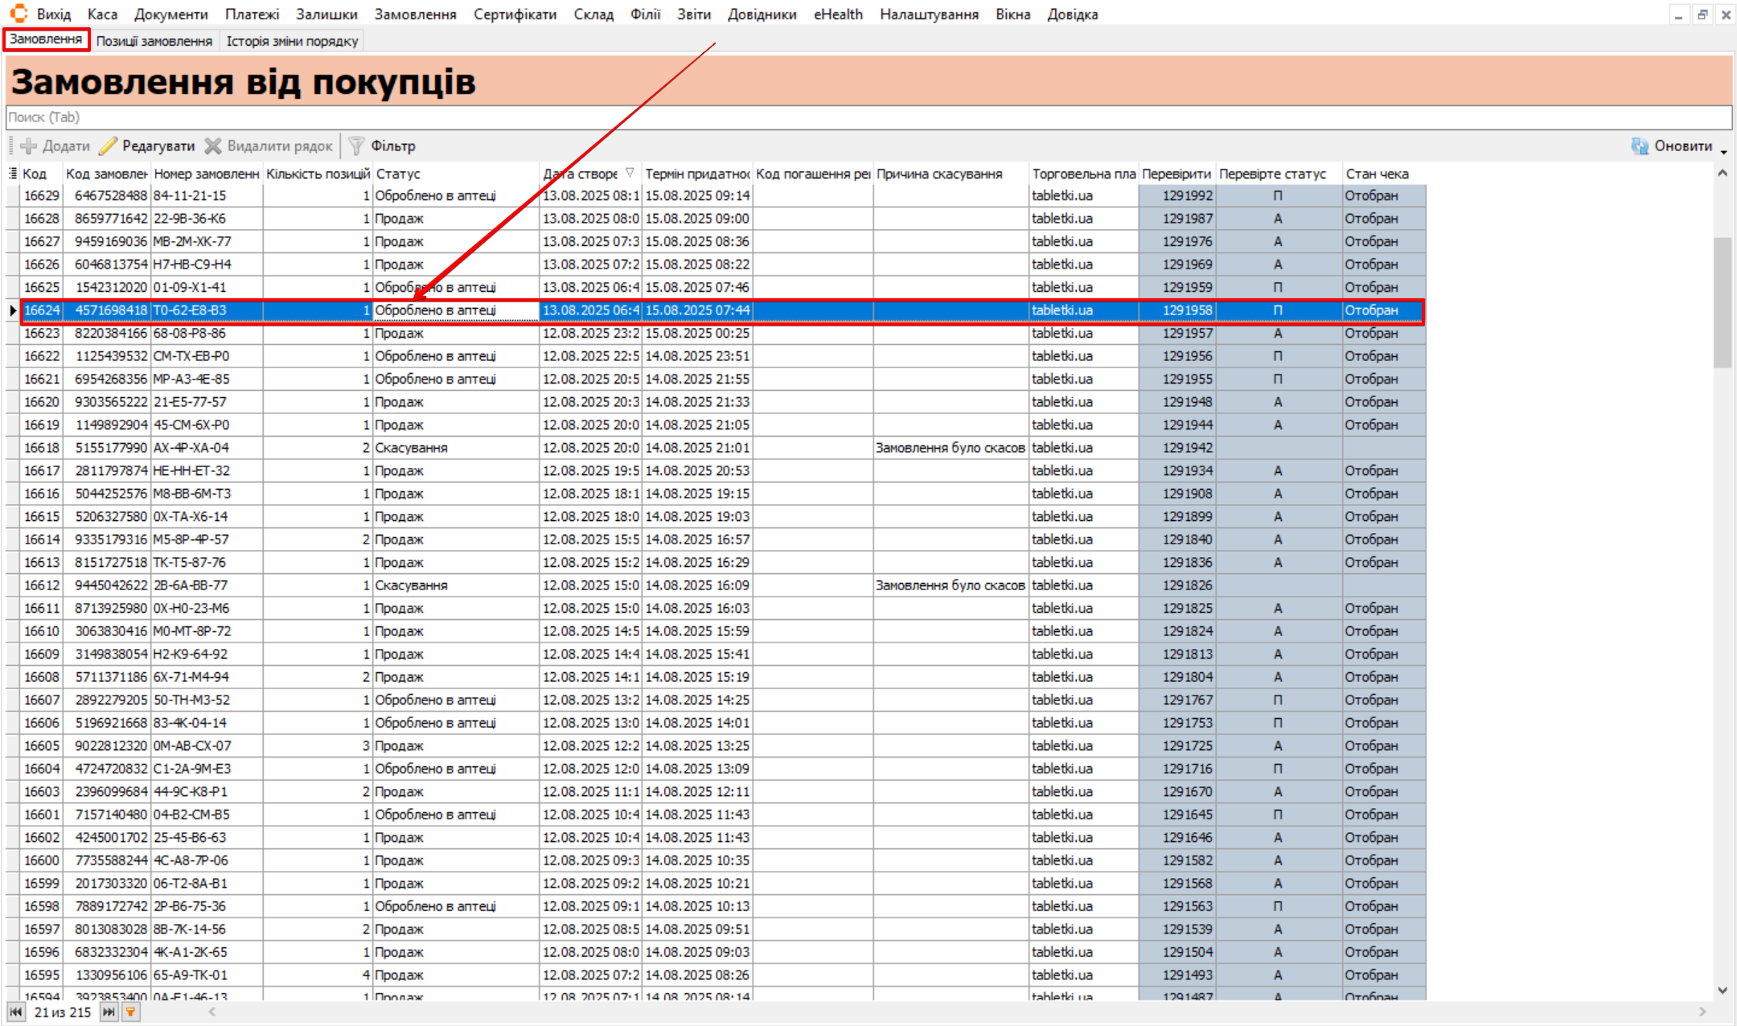The width and height of the screenshot is (1737, 1026).
Task: Click the application logo icon in menu bar
Action: [18, 14]
